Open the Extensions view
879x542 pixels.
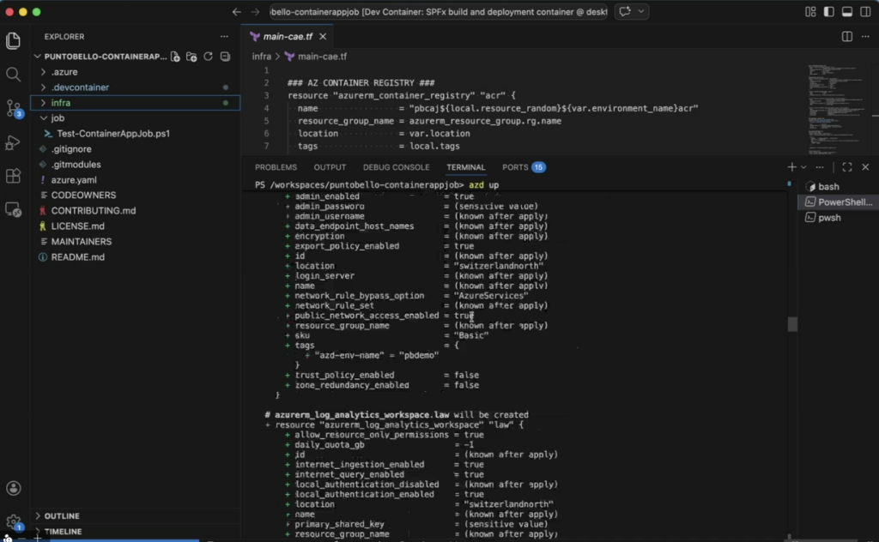coord(14,176)
